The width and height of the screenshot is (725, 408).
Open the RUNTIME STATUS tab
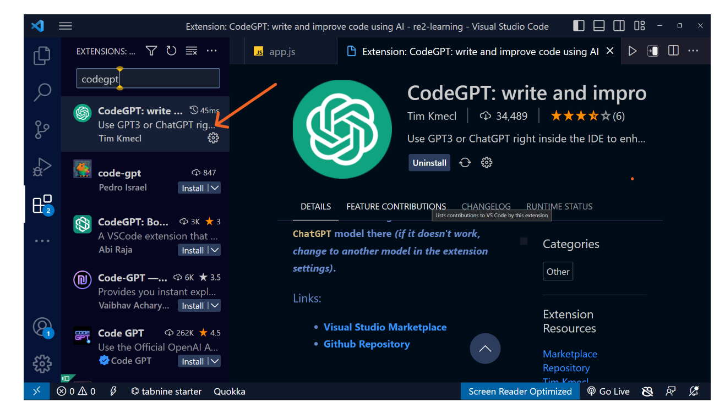pos(559,207)
